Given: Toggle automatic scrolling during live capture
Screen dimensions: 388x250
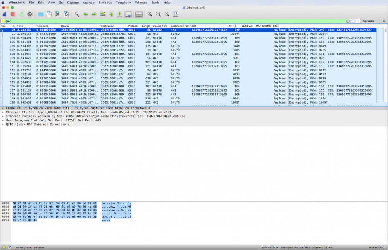Looking at the screenshot, I should [128, 14].
